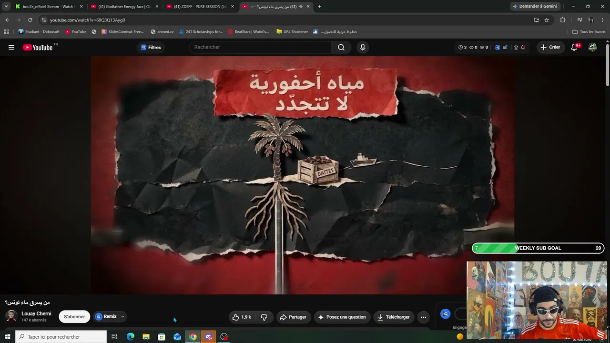The width and height of the screenshot is (610, 343).
Task: Open Louay Cherni channel avatar
Action: pyautogui.click(x=11, y=316)
